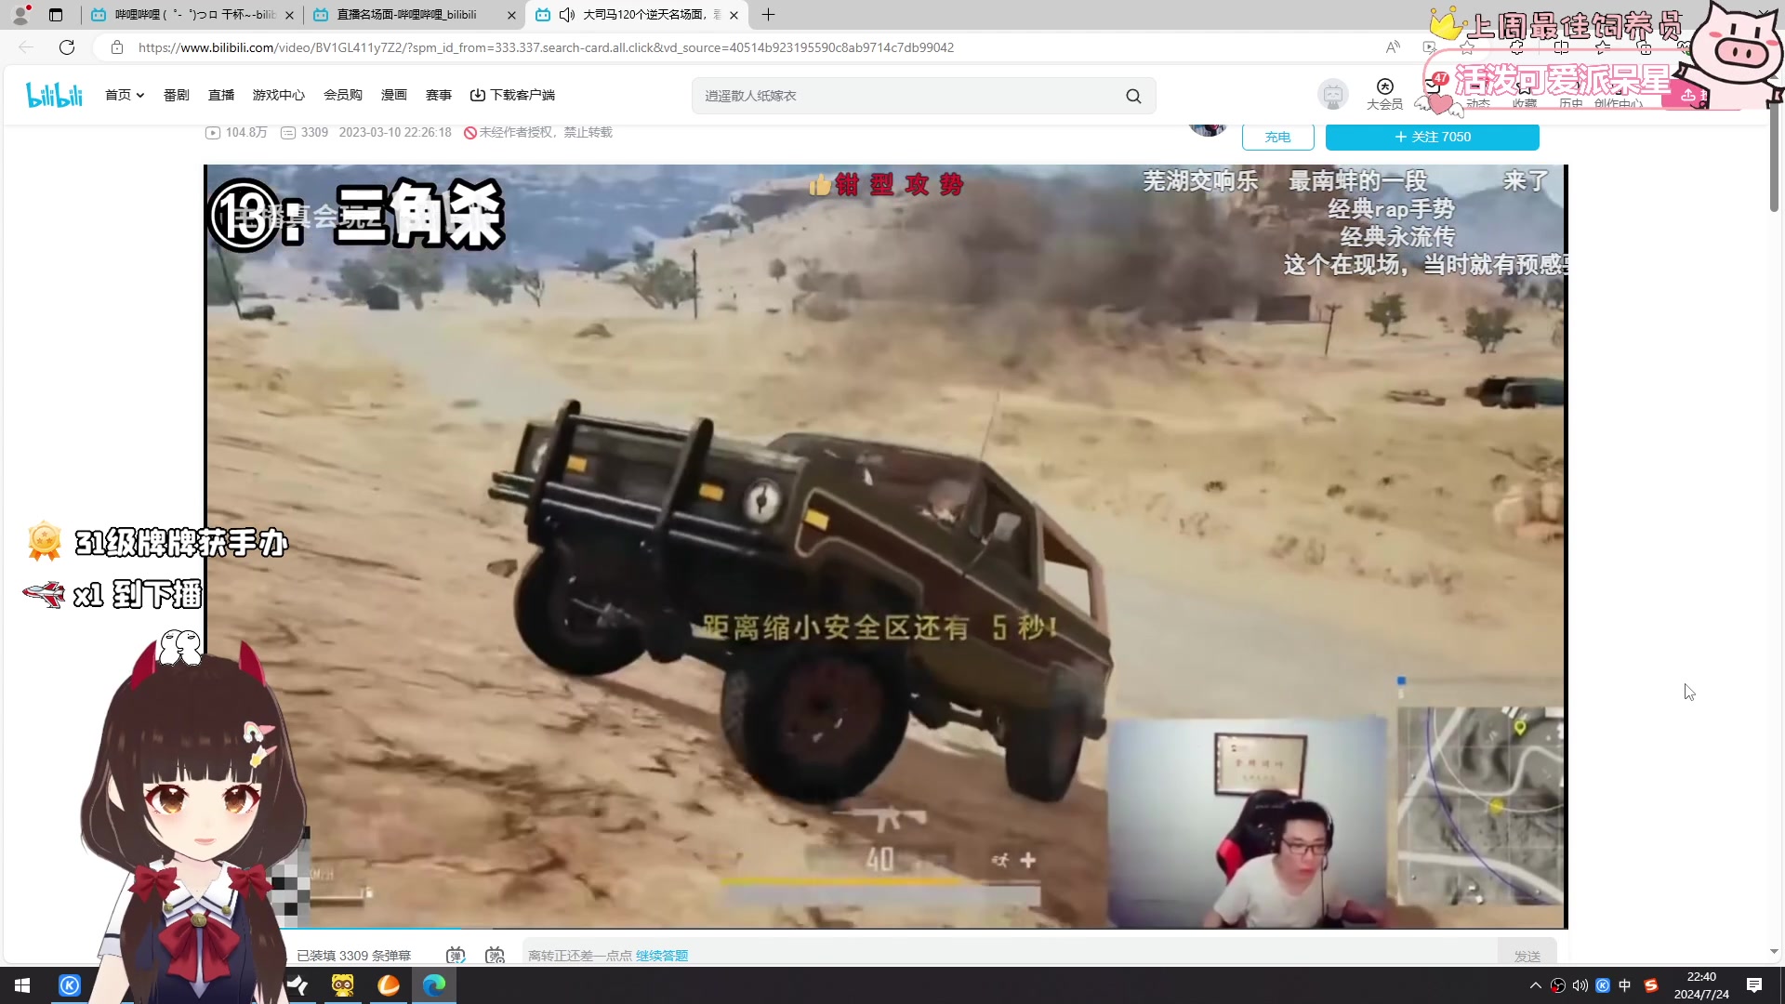Toggle the 中 input language indicator

click(1625, 985)
